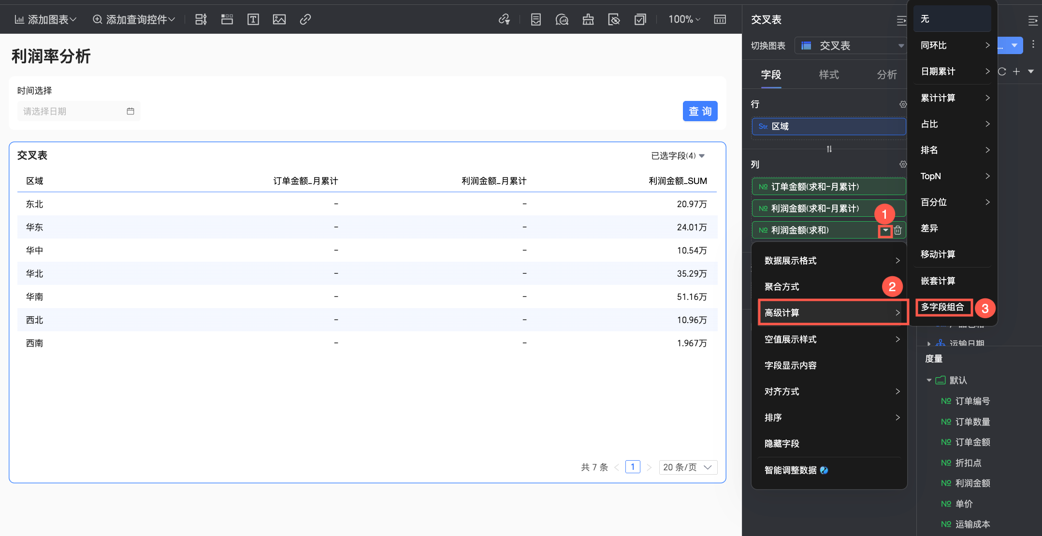This screenshot has width=1042, height=536.
Task: Click the blue 查询 query button
Action: (700, 111)
